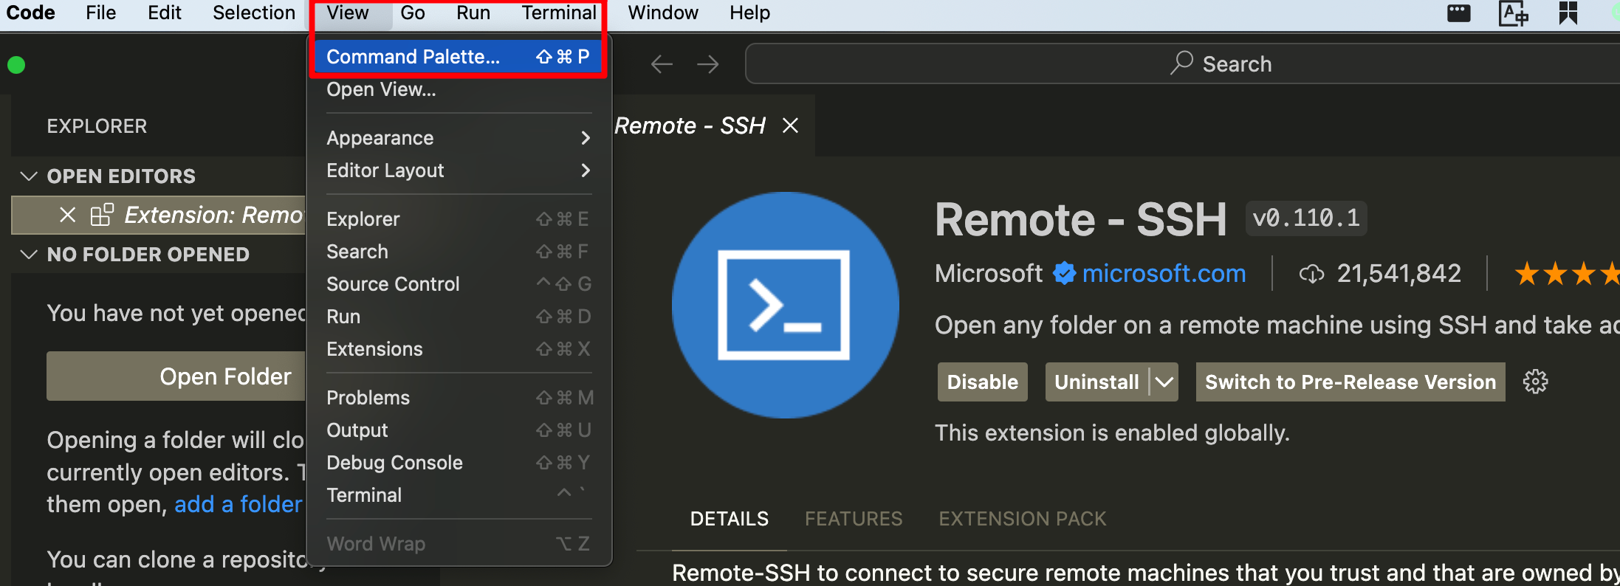The width and height of the screenshot is (1620, 586).
Task: Click the verified publisher badge
Action: [x=1064, y=274]
